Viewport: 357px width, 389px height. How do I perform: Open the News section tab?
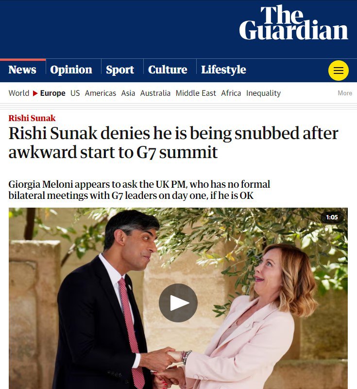pos(22,70)
